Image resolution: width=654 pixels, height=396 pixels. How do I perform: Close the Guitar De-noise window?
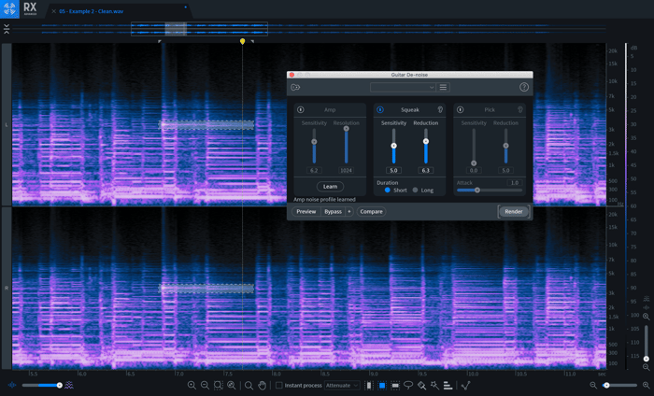click(x=291, y=75)
